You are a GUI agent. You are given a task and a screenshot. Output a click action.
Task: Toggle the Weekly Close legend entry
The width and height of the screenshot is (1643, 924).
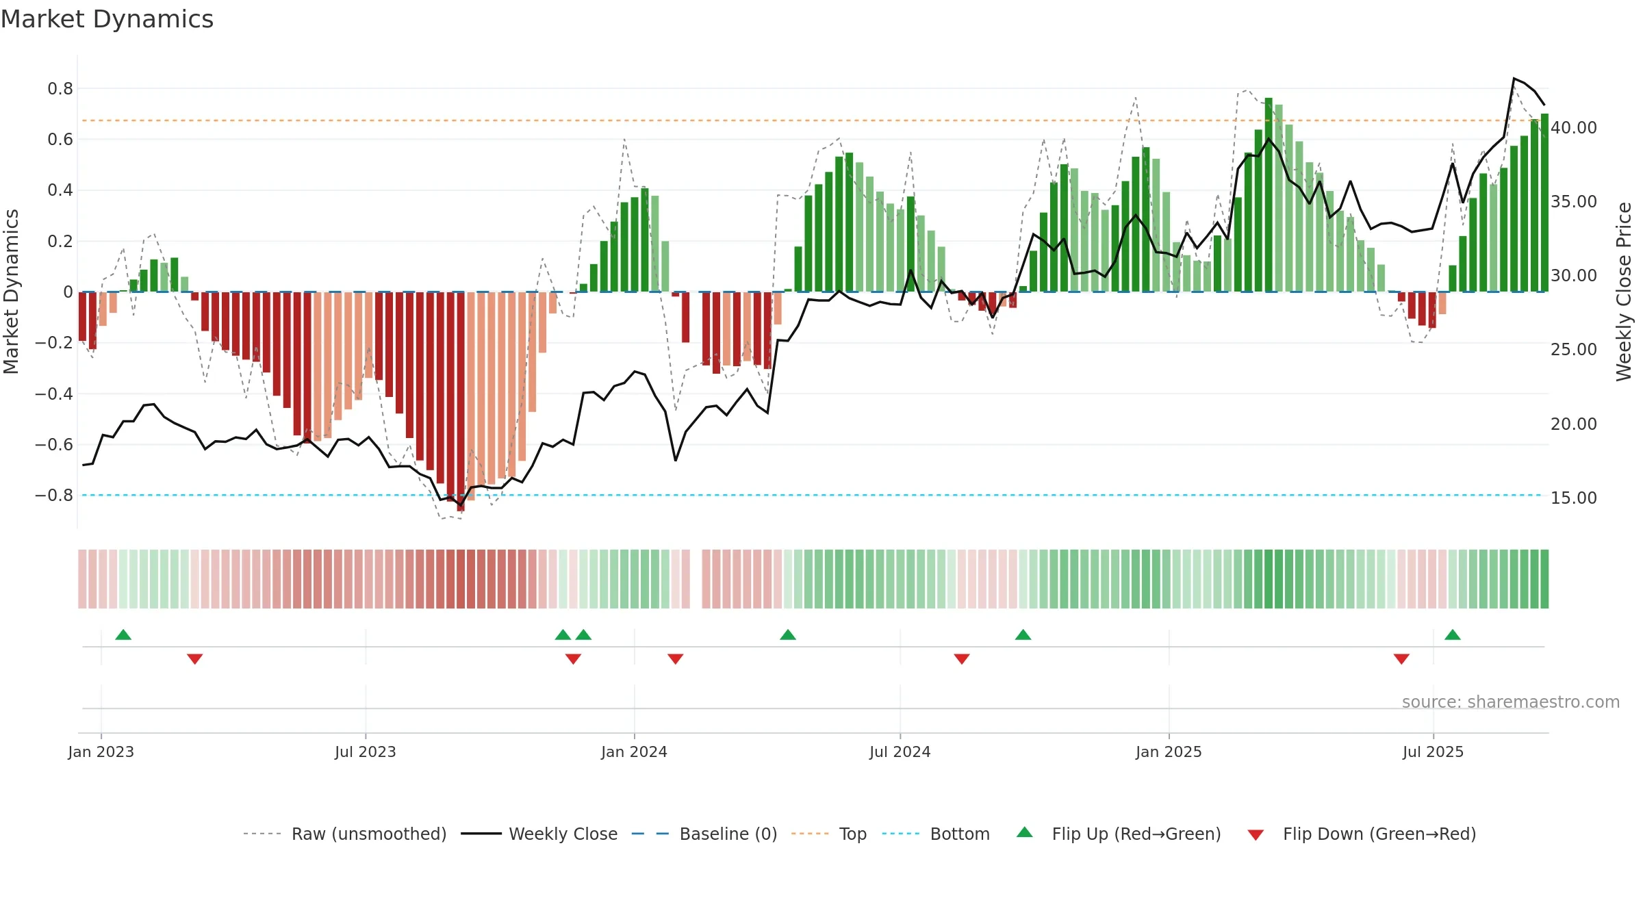tap(539, 834)
